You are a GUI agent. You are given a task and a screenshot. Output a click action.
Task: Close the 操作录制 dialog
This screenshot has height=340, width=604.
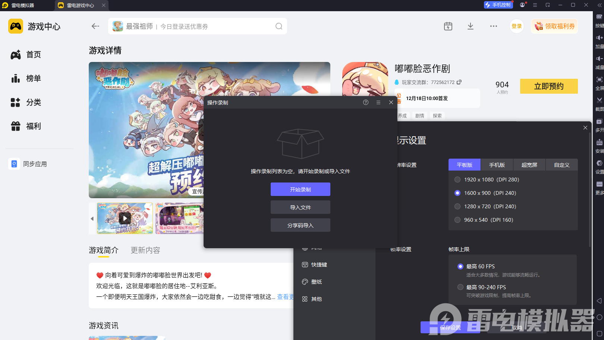tap(391, 102)
